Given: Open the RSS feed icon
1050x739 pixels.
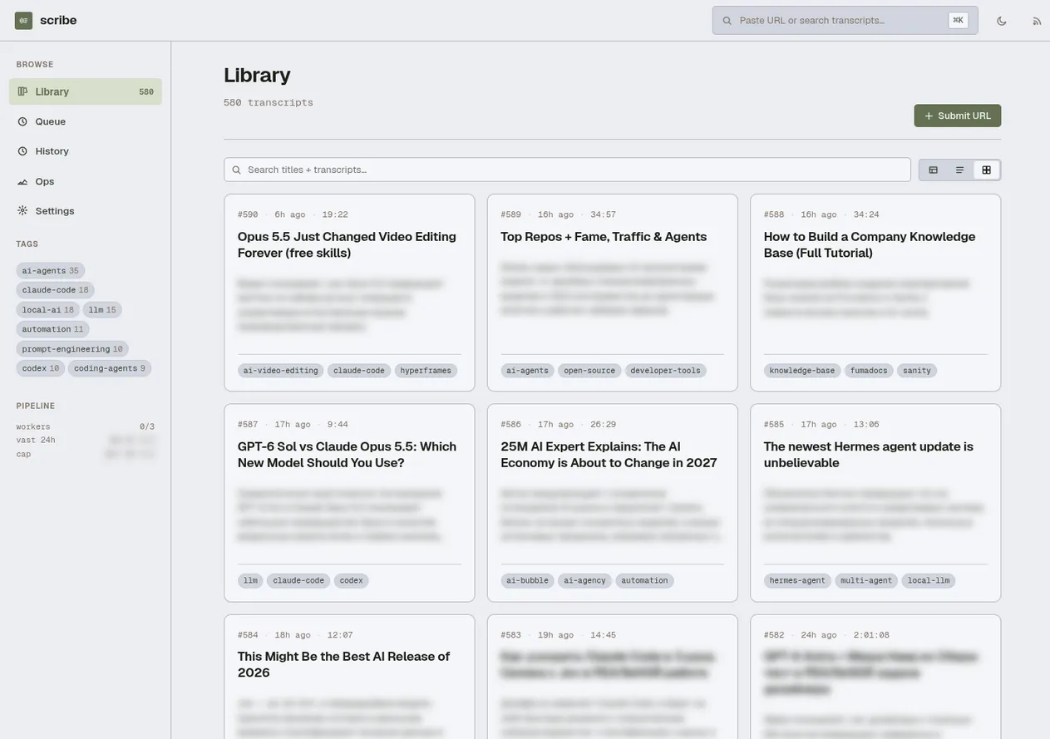Looking at the screenshot, I should pos(1037,21).
